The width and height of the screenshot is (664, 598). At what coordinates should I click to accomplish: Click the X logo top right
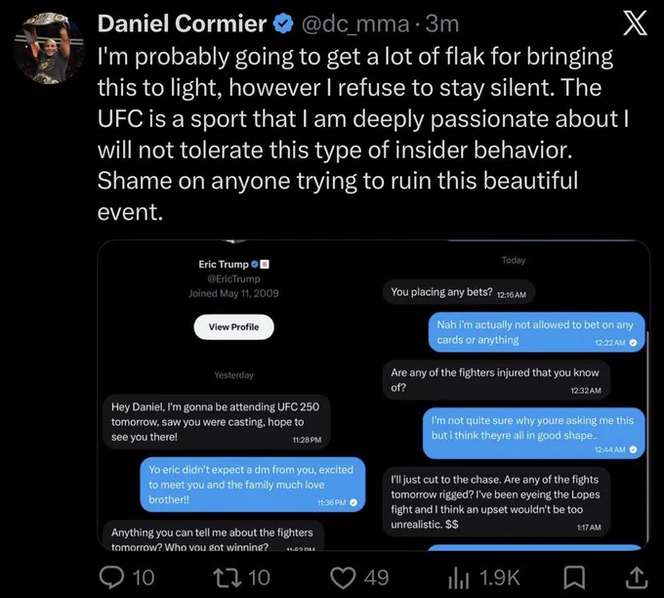click(635, 23)
